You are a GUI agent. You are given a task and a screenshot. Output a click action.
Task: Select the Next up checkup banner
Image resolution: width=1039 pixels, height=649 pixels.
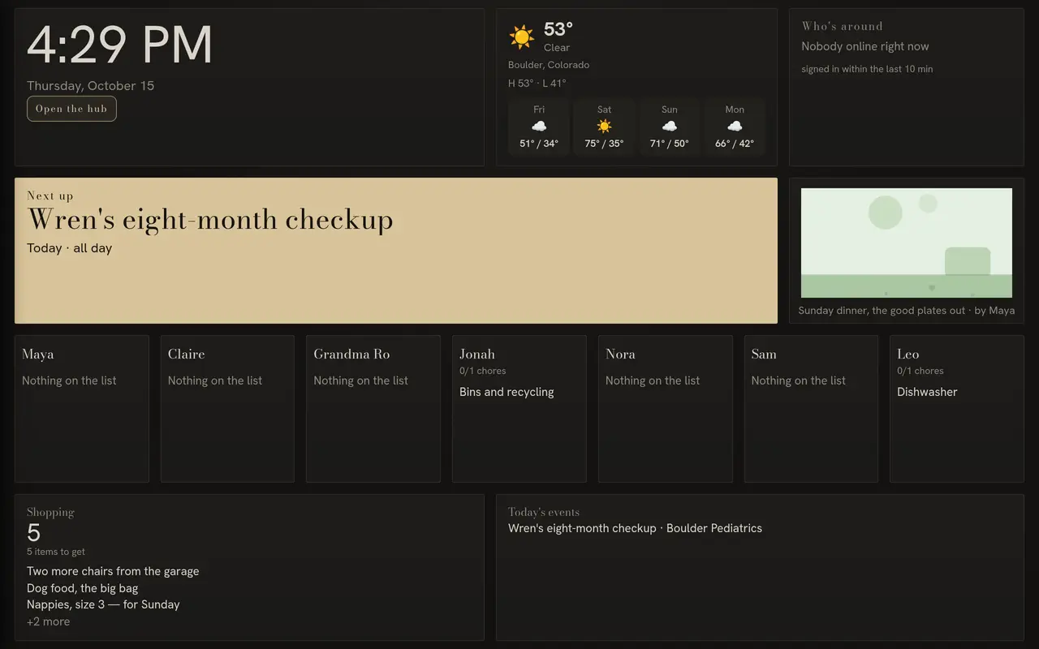[x=396, y=251]
